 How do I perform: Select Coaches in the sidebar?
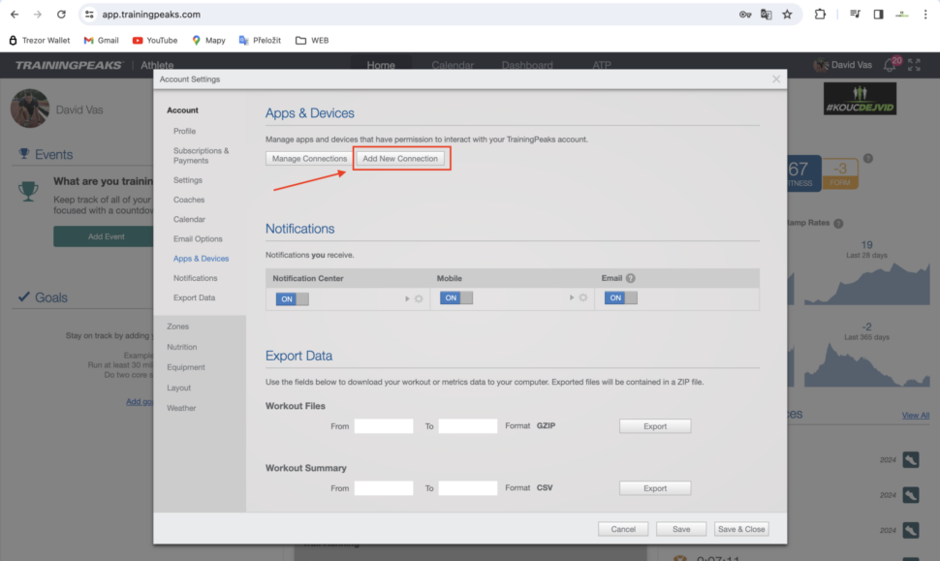point(189,200)
